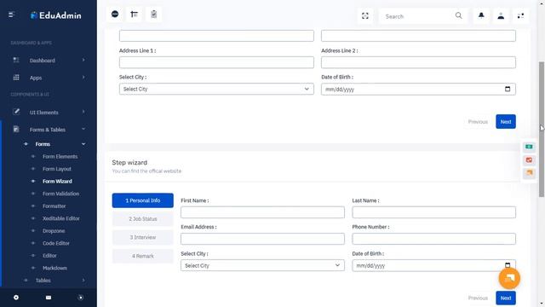Select the 3 Interview step tab
The height and width of the screenshot is (307, 545).
point(142,237)
